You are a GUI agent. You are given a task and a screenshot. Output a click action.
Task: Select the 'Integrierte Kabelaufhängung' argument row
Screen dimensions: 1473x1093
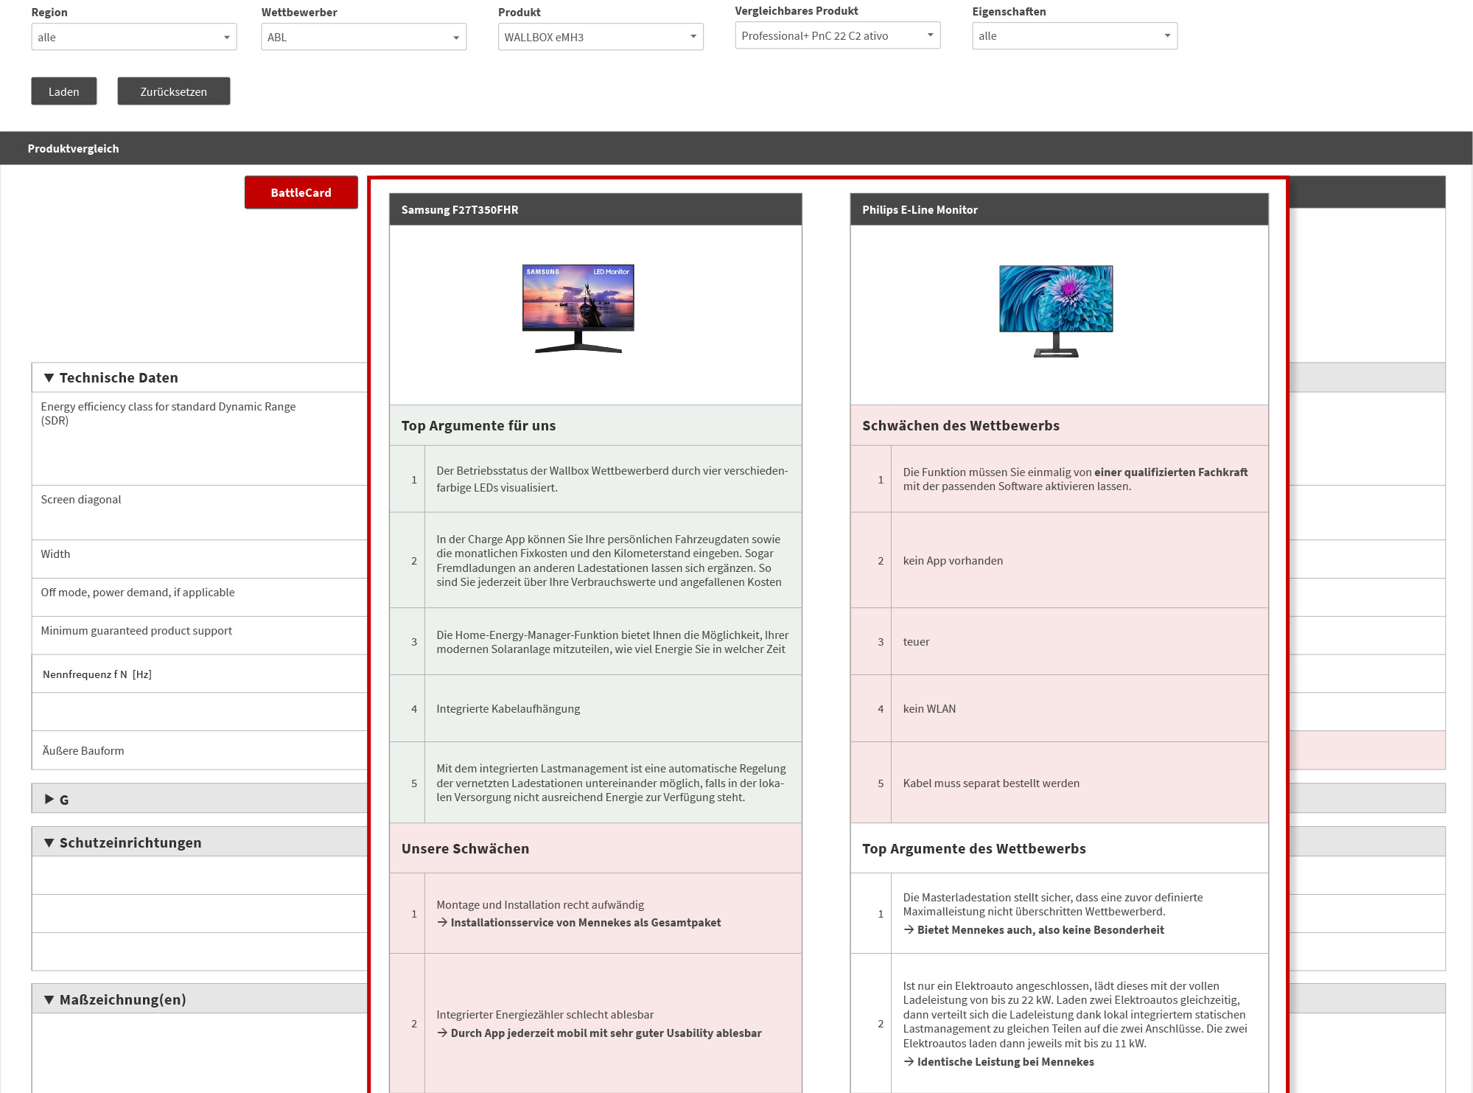click(595, 708)
